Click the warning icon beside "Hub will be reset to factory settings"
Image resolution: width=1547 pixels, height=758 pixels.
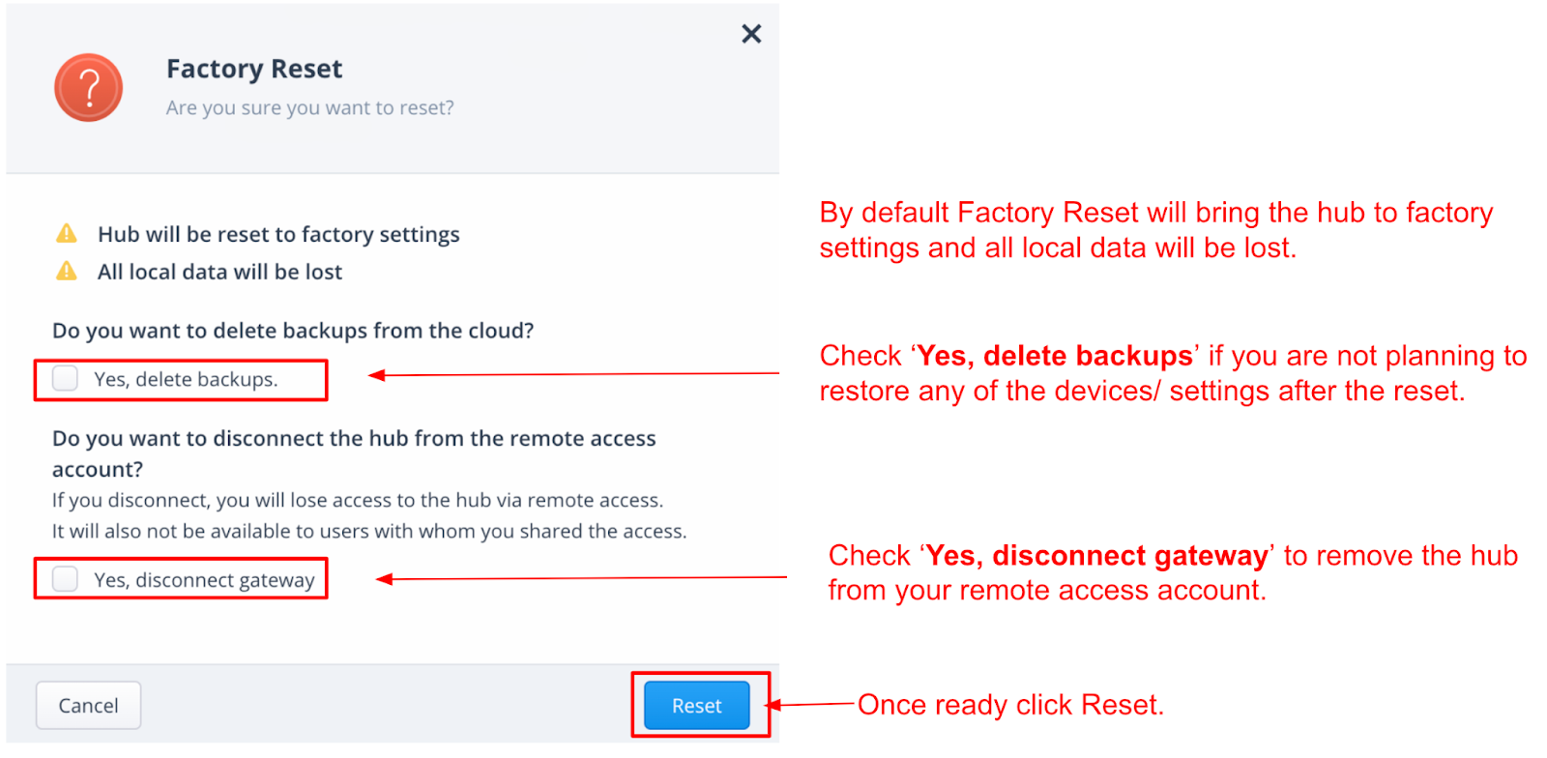click(x=65, y=232)
